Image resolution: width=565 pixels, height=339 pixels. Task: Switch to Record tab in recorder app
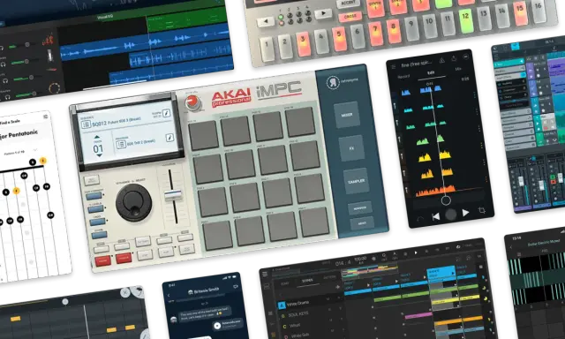(x=403, y=77)
